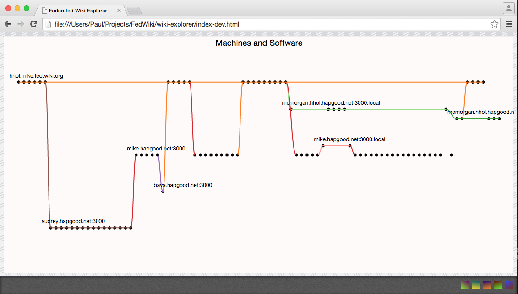Click the browser forward arrow

click(21, 24)
